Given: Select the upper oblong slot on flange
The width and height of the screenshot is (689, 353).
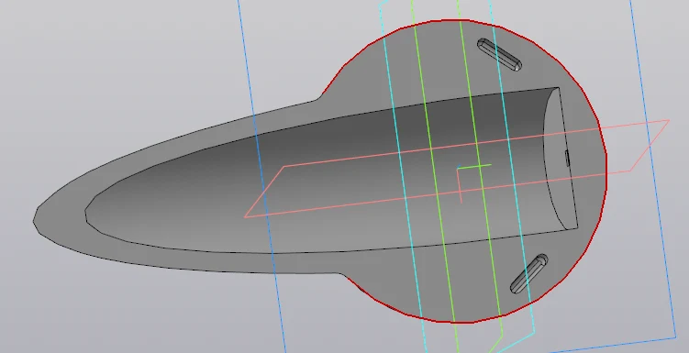Looking at the screenshot, I should 500,54.
